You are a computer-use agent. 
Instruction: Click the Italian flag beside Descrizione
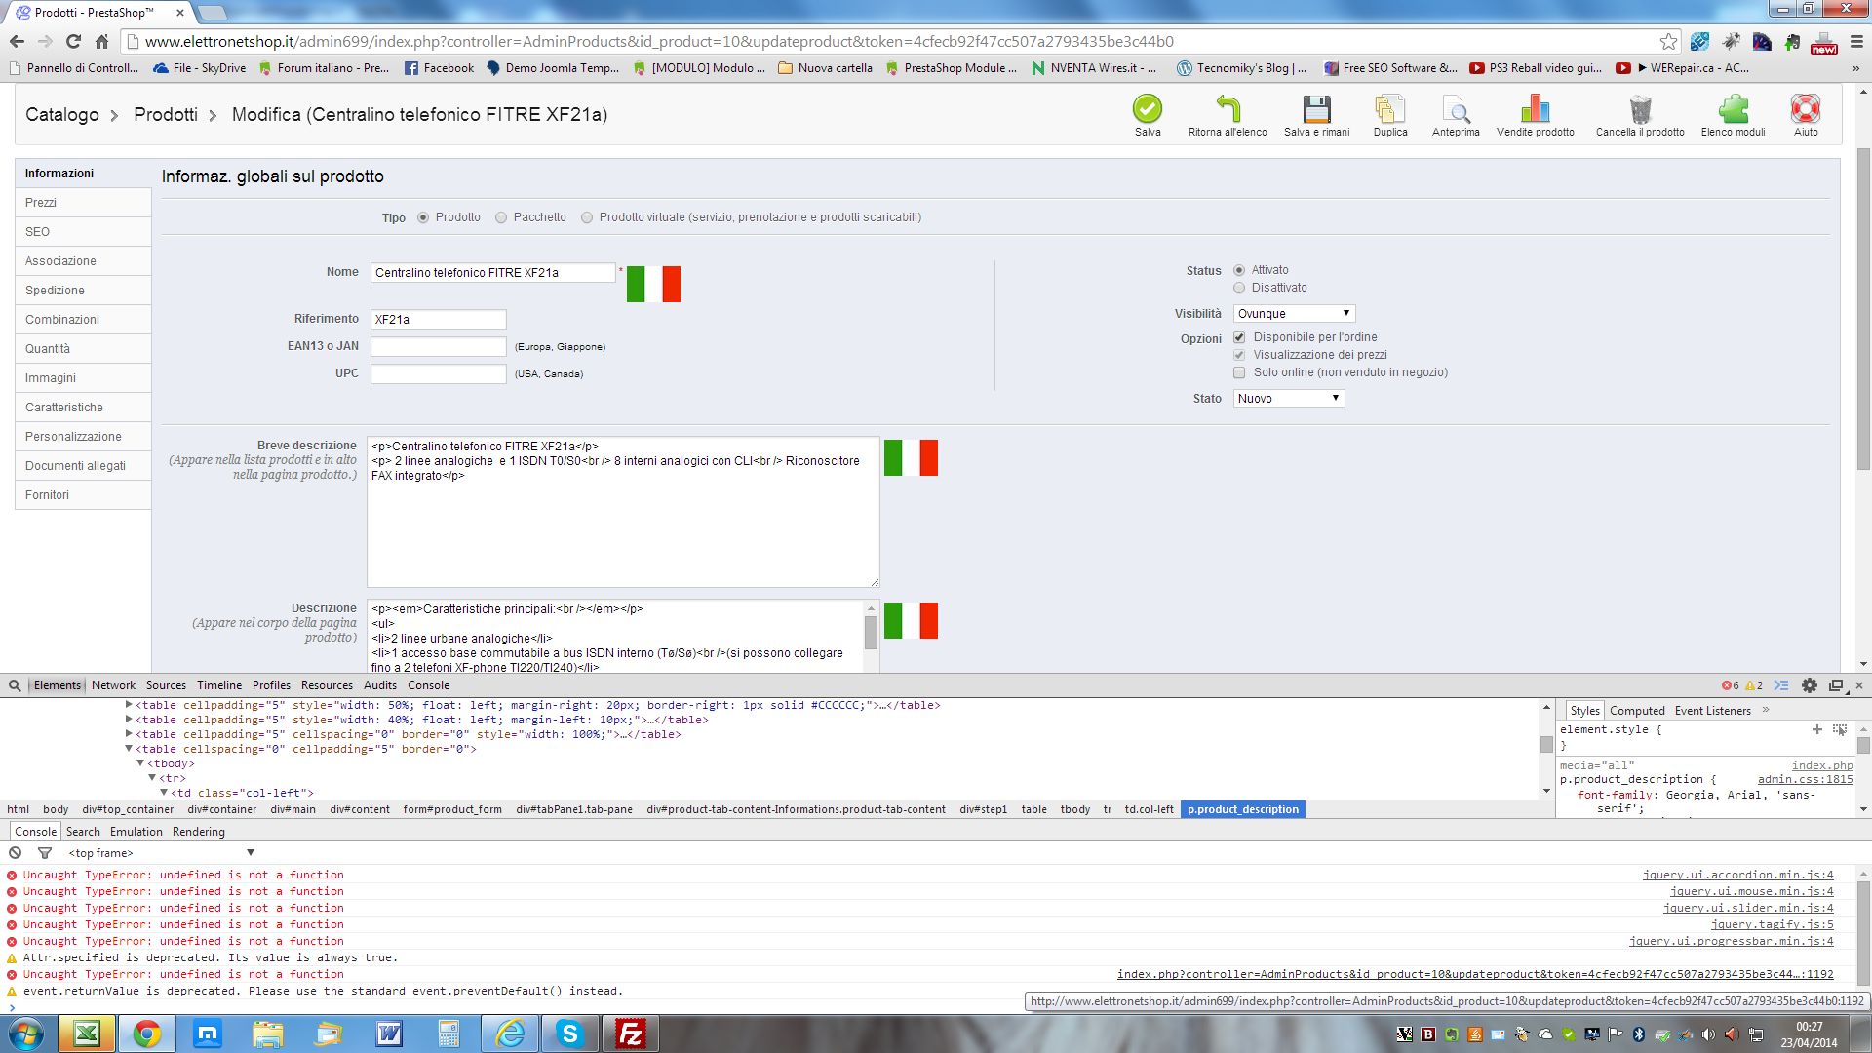pos(911,620)
